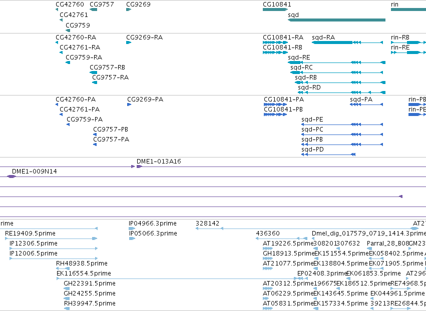Select the CG9757 gene feature
Image resolution: width=426 pixels, height=311 pixels.
(x=93, y=9)
